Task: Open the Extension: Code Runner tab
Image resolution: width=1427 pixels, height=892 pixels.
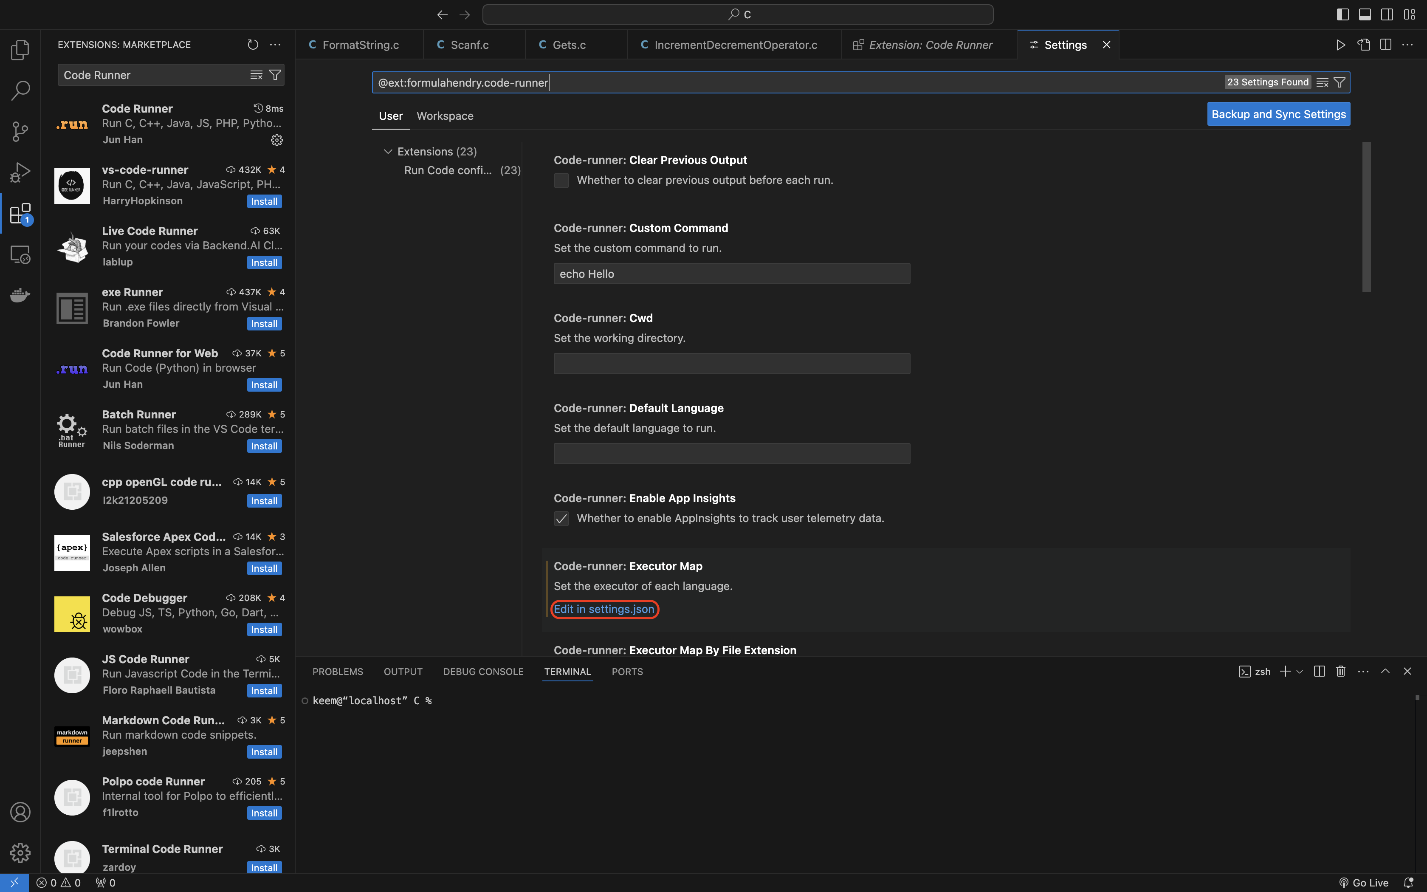Action: (x=929, y=45)
